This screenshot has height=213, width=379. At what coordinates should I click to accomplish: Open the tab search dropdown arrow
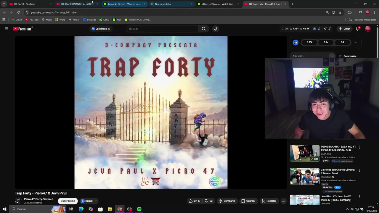4,4
